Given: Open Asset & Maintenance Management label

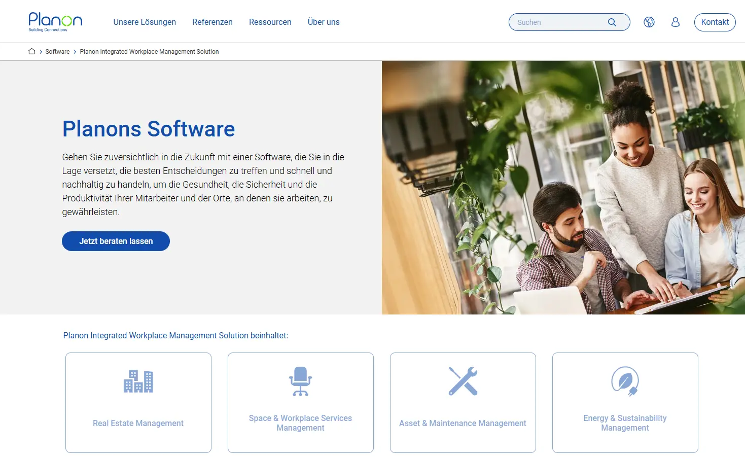Looking at the screenshot, I should pos(463,423).
